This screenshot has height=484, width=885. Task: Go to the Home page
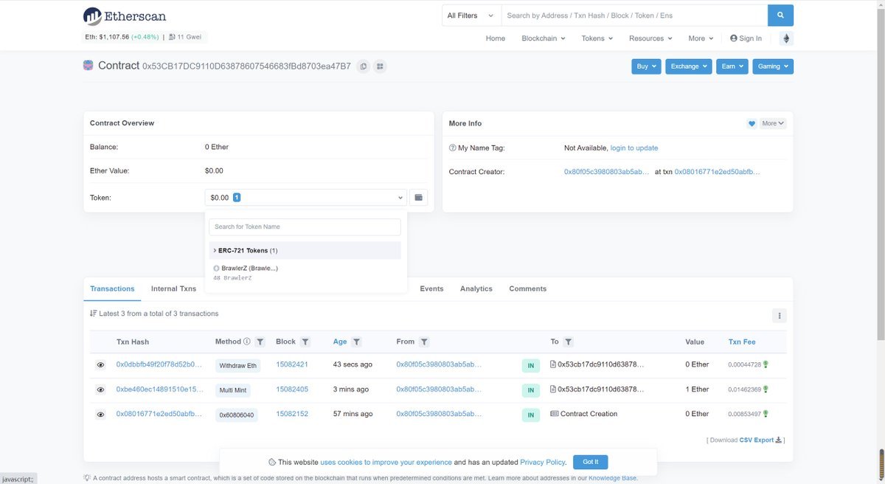point(496,38)
